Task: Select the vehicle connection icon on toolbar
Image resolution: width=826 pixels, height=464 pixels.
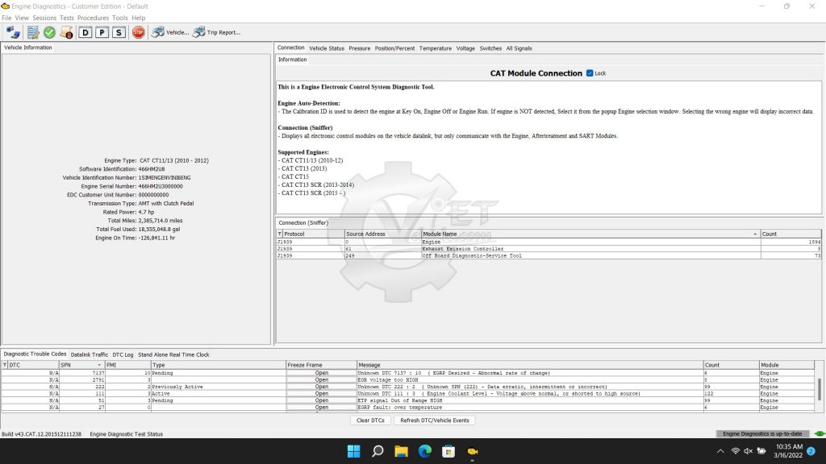Action: pyautogui.click(x=13, y=32)
